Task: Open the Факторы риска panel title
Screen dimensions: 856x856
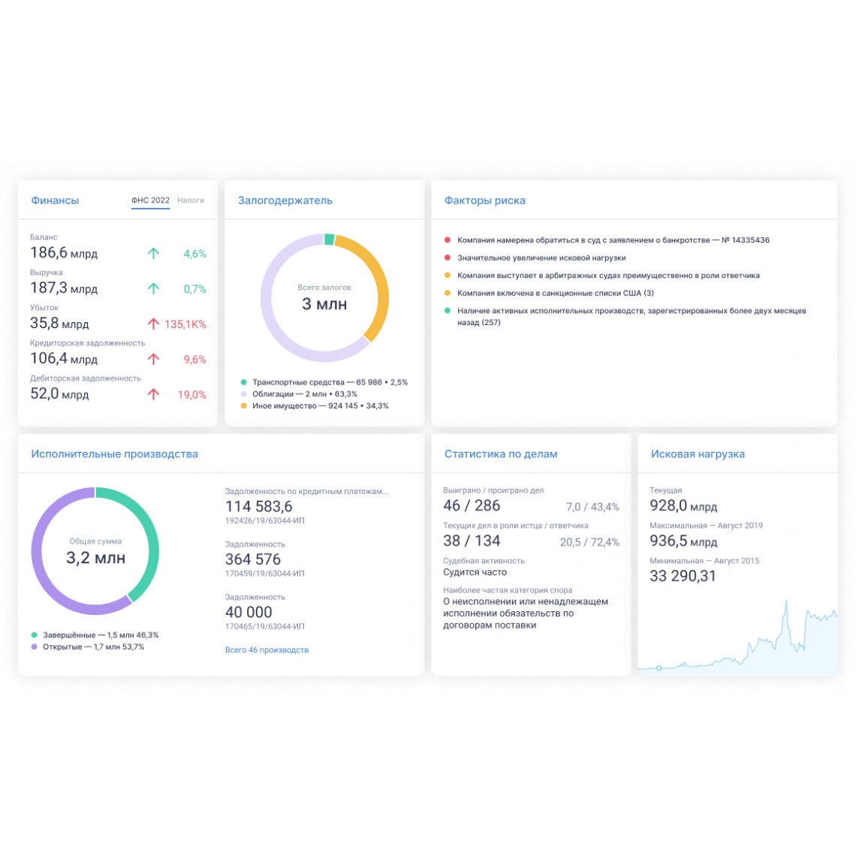Action: 485,200
